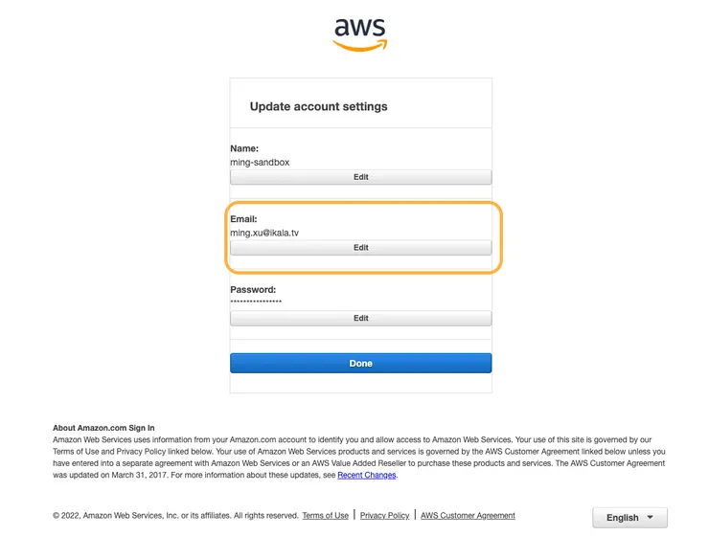The width and height of the screenshot is (709, 536).
Task: Click the masked password dots
Action: (x=256, y=302)
